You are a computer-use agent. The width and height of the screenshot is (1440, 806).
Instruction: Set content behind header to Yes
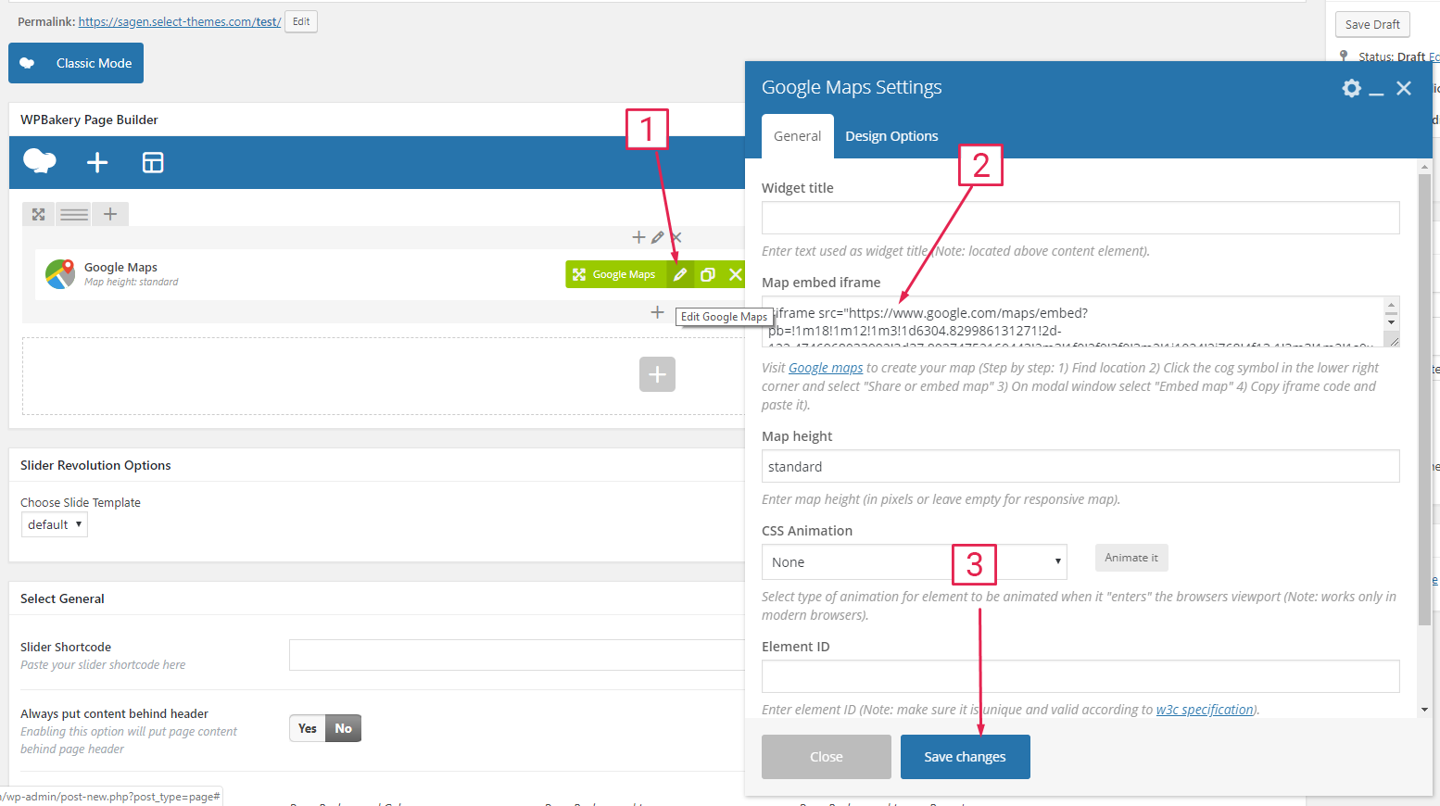308,728
